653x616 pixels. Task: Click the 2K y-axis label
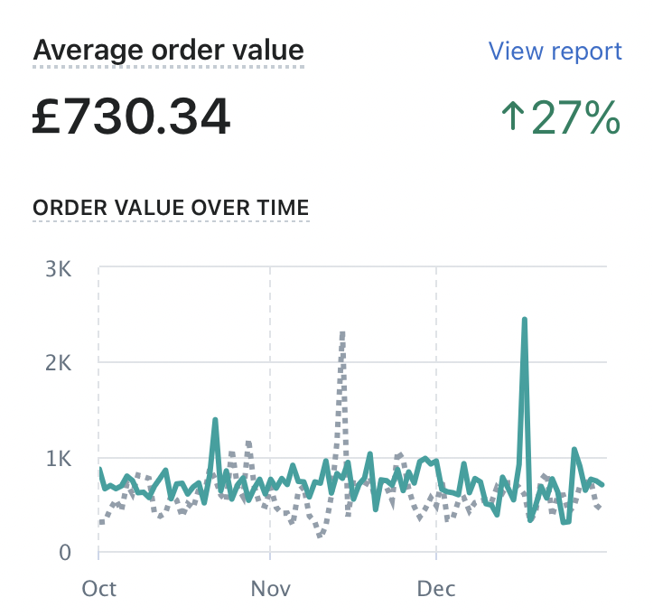(60, 362)
